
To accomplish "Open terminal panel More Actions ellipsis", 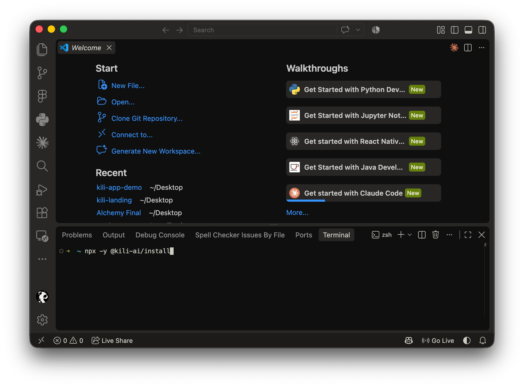I will [449, 235].
